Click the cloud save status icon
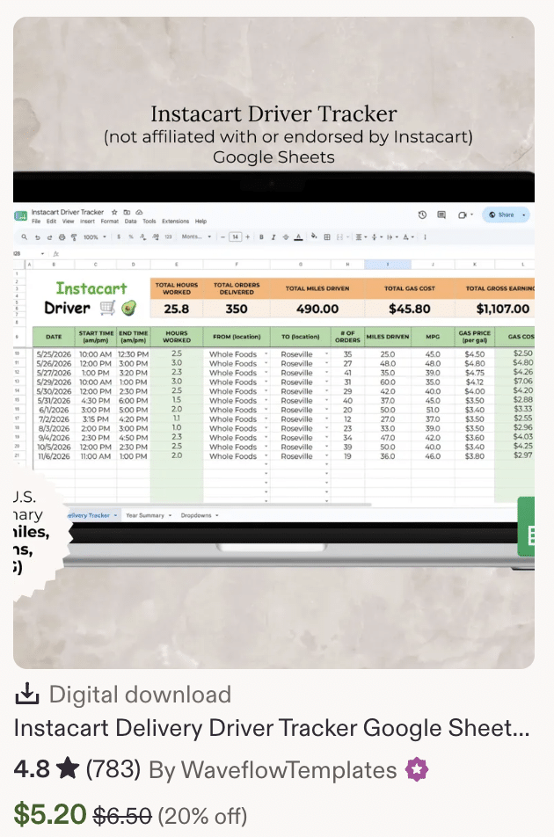The image size is (554, 837). pos(139,212)
